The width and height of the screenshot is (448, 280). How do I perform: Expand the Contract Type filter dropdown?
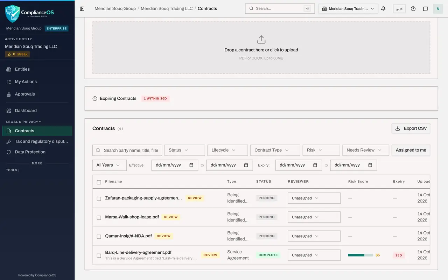(x=275, y=150)
